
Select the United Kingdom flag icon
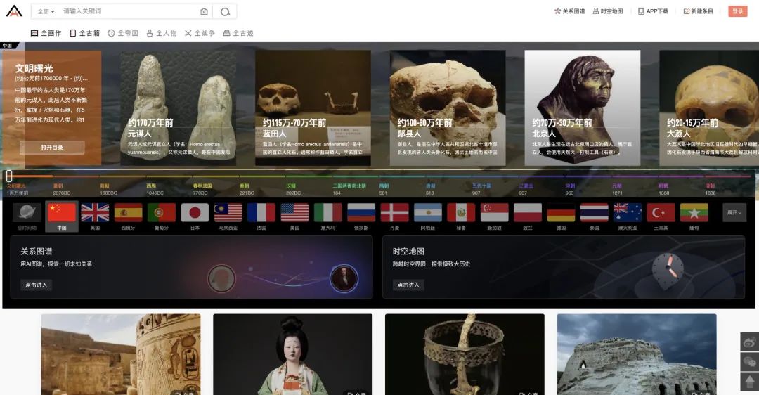(x=95, y=213)
